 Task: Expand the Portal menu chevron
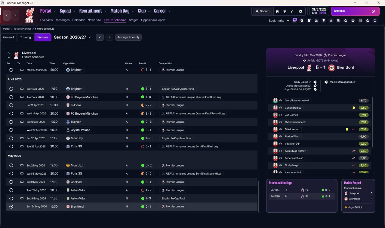point(54,11)
